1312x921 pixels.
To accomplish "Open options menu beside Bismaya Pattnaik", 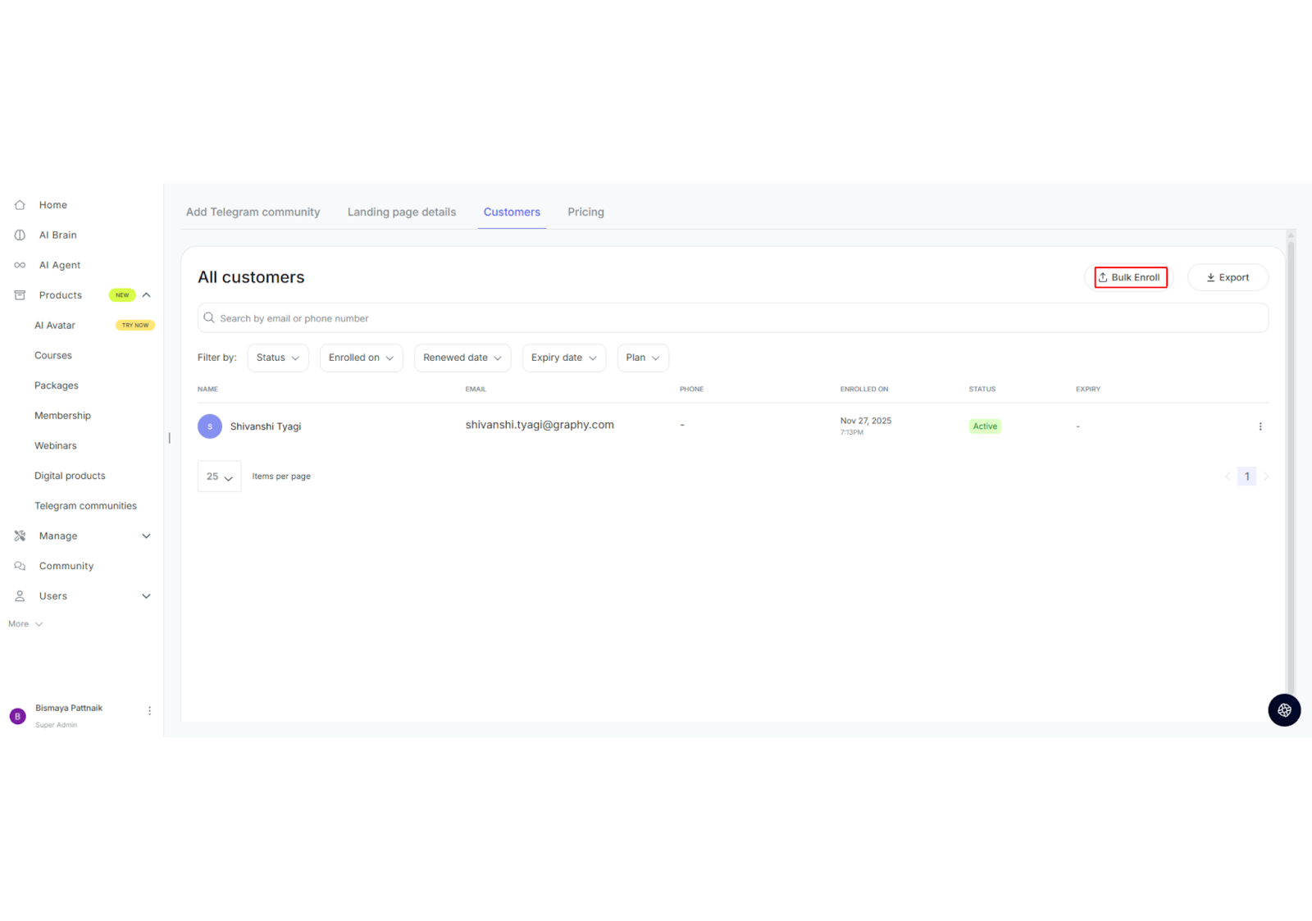I will [x=149, y=711].
